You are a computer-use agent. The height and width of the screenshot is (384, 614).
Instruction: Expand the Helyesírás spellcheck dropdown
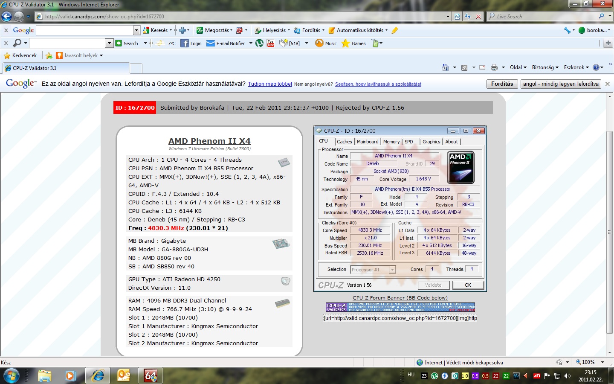click(289, 30)
